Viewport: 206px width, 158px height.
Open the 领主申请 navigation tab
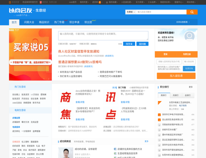tap(74, 22)
